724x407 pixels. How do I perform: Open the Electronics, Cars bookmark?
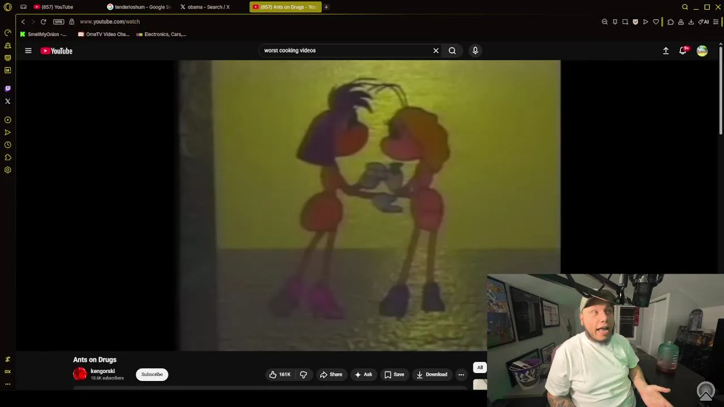161,34
